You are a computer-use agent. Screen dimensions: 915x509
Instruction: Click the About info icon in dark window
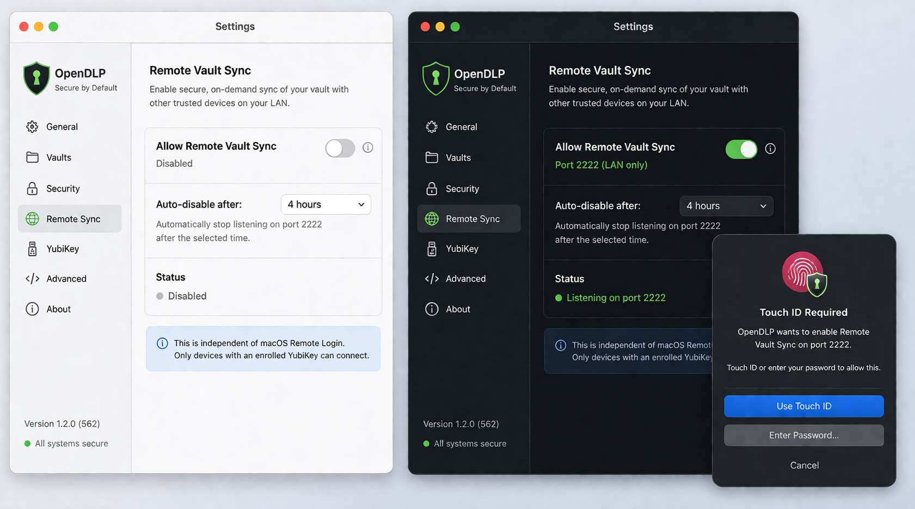coord(432,309)
